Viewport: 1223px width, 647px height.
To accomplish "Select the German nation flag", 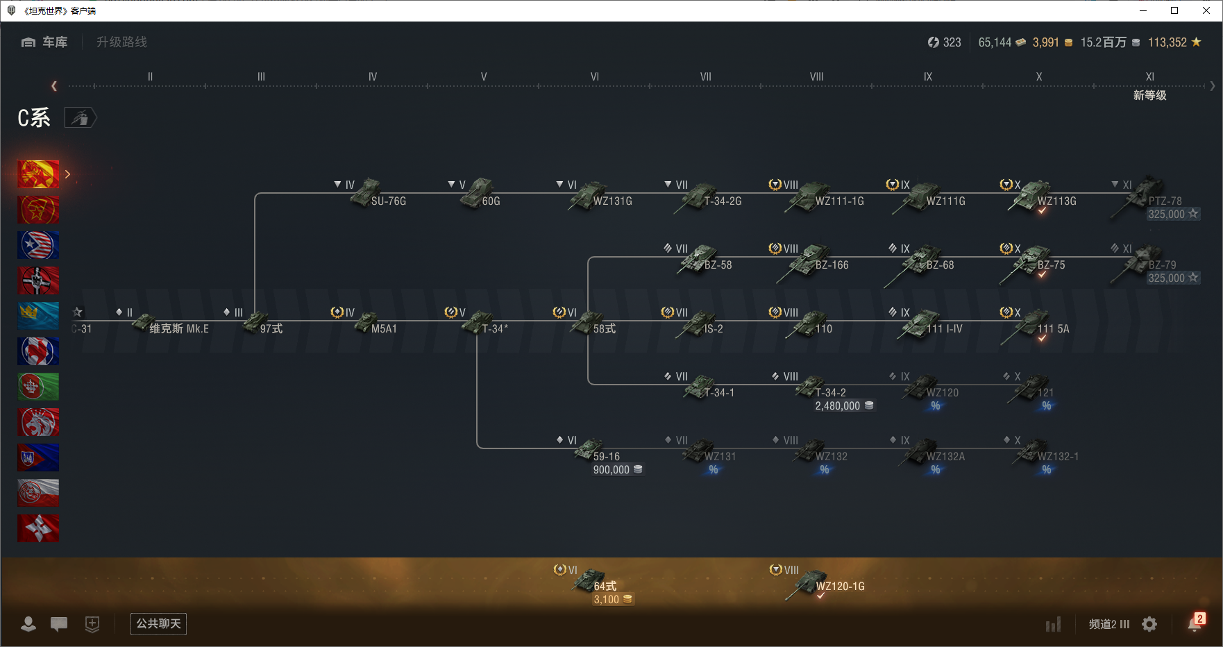I will coord(38,280).
